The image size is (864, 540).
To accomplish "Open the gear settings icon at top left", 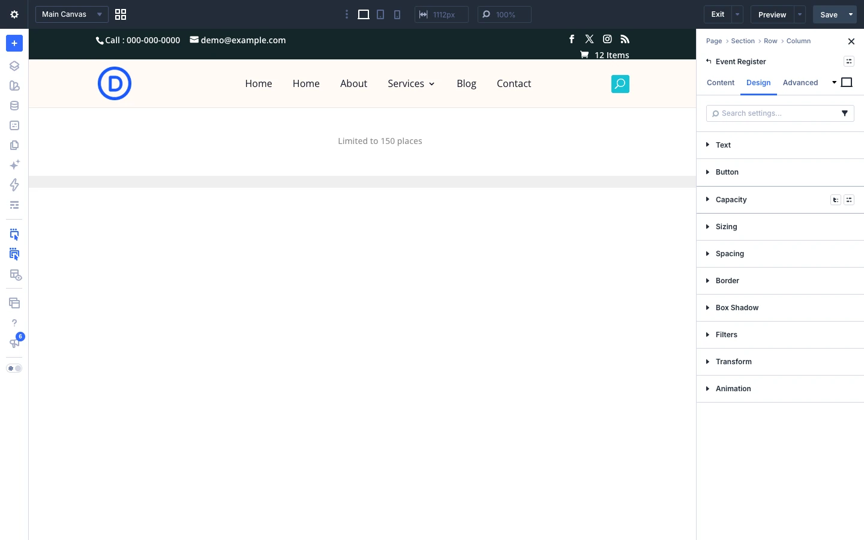I will pos(14,14).
